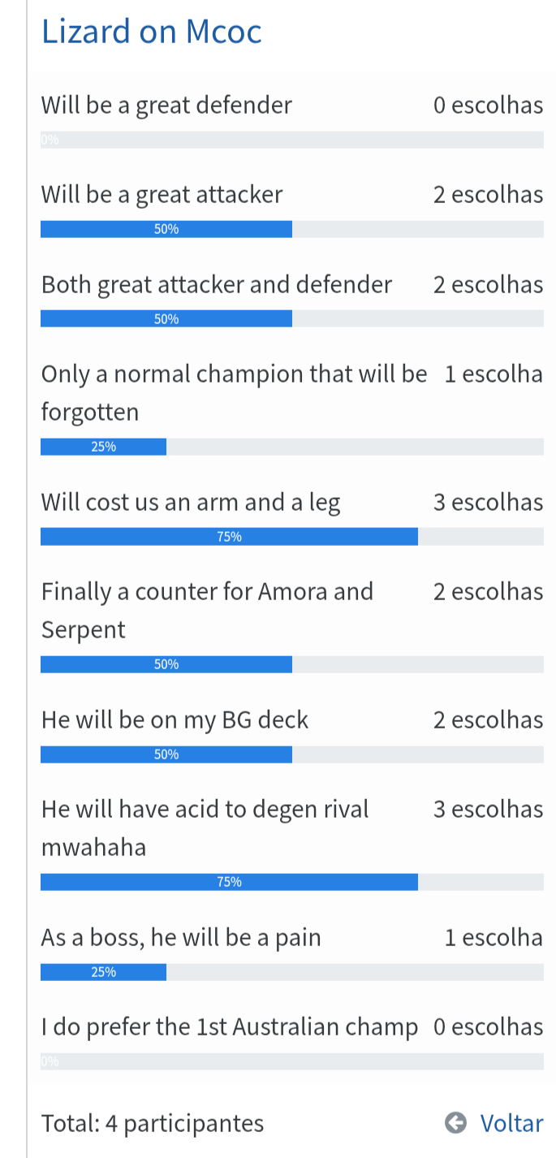Screen dimensions: 556x1158
Task: Click '3 escolhas' beside arm and leg
Action: (488, 503)
